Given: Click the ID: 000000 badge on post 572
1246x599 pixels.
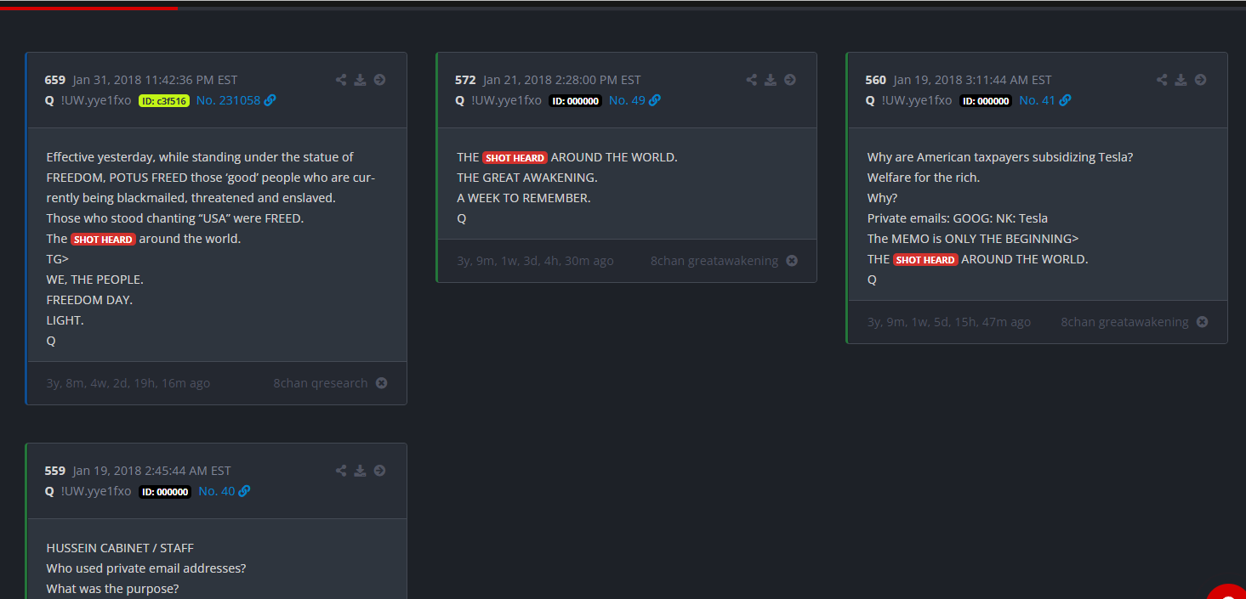Looking at the screenshot, I should click(575, 100).
